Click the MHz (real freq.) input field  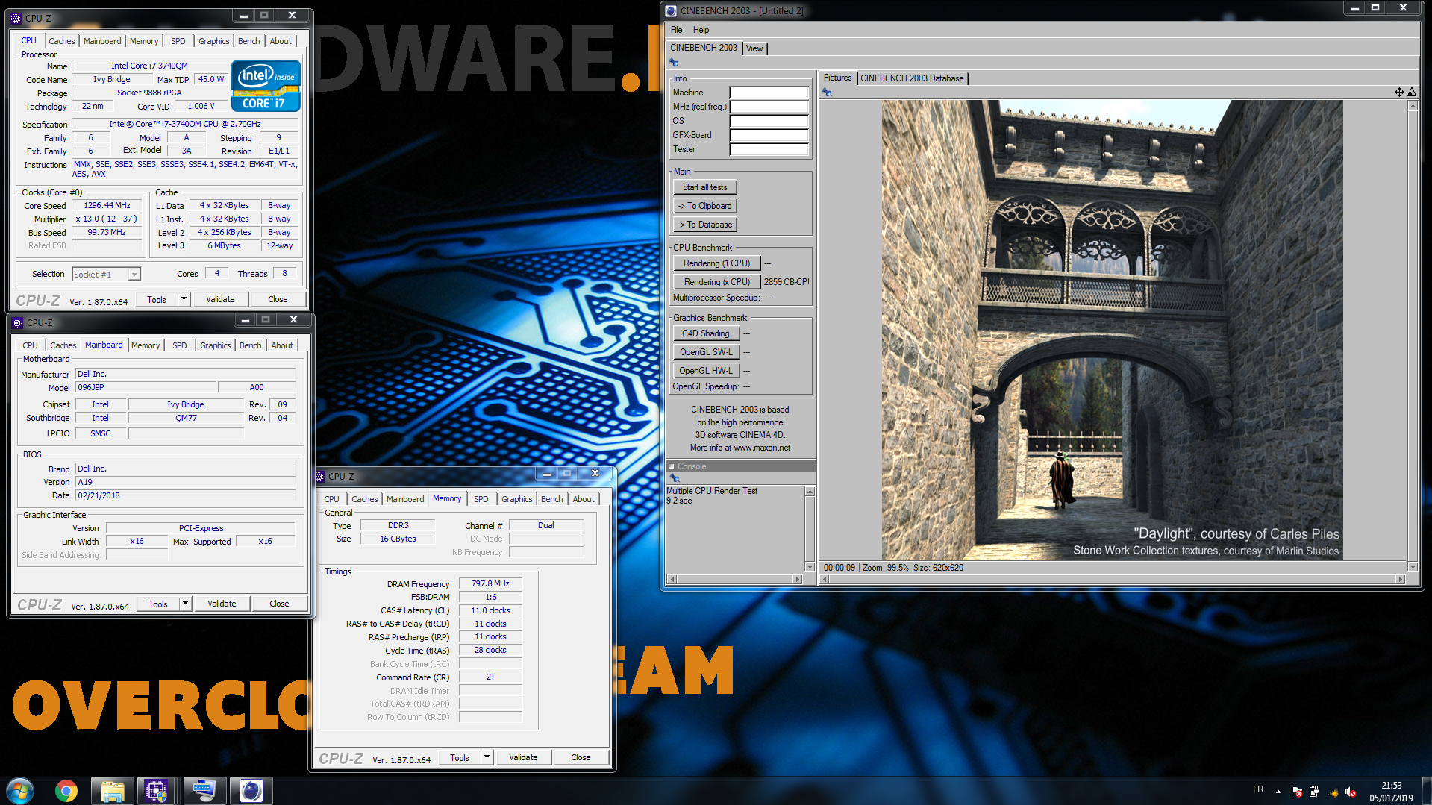coord(769,107)
